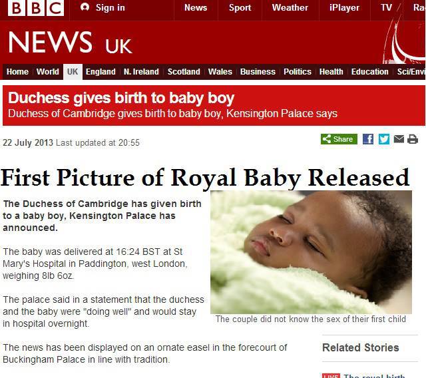Print the page using printer icon
The width and height of the screenshot is (426, 378).
[413, 139]
